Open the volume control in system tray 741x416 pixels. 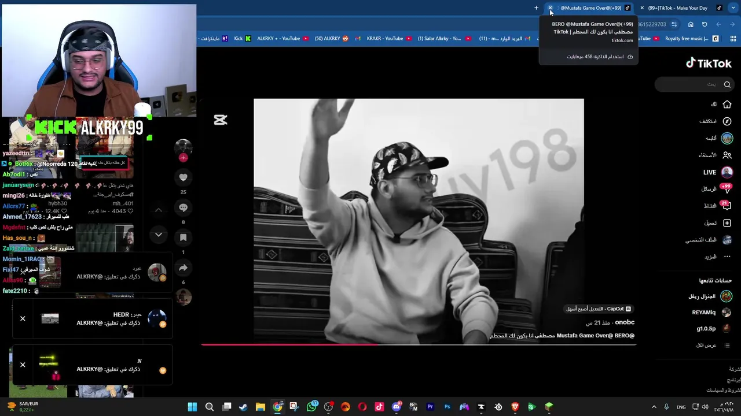705,407
